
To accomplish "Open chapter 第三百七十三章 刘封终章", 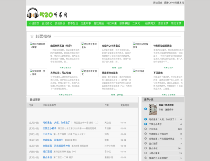I will pos(77,128).
